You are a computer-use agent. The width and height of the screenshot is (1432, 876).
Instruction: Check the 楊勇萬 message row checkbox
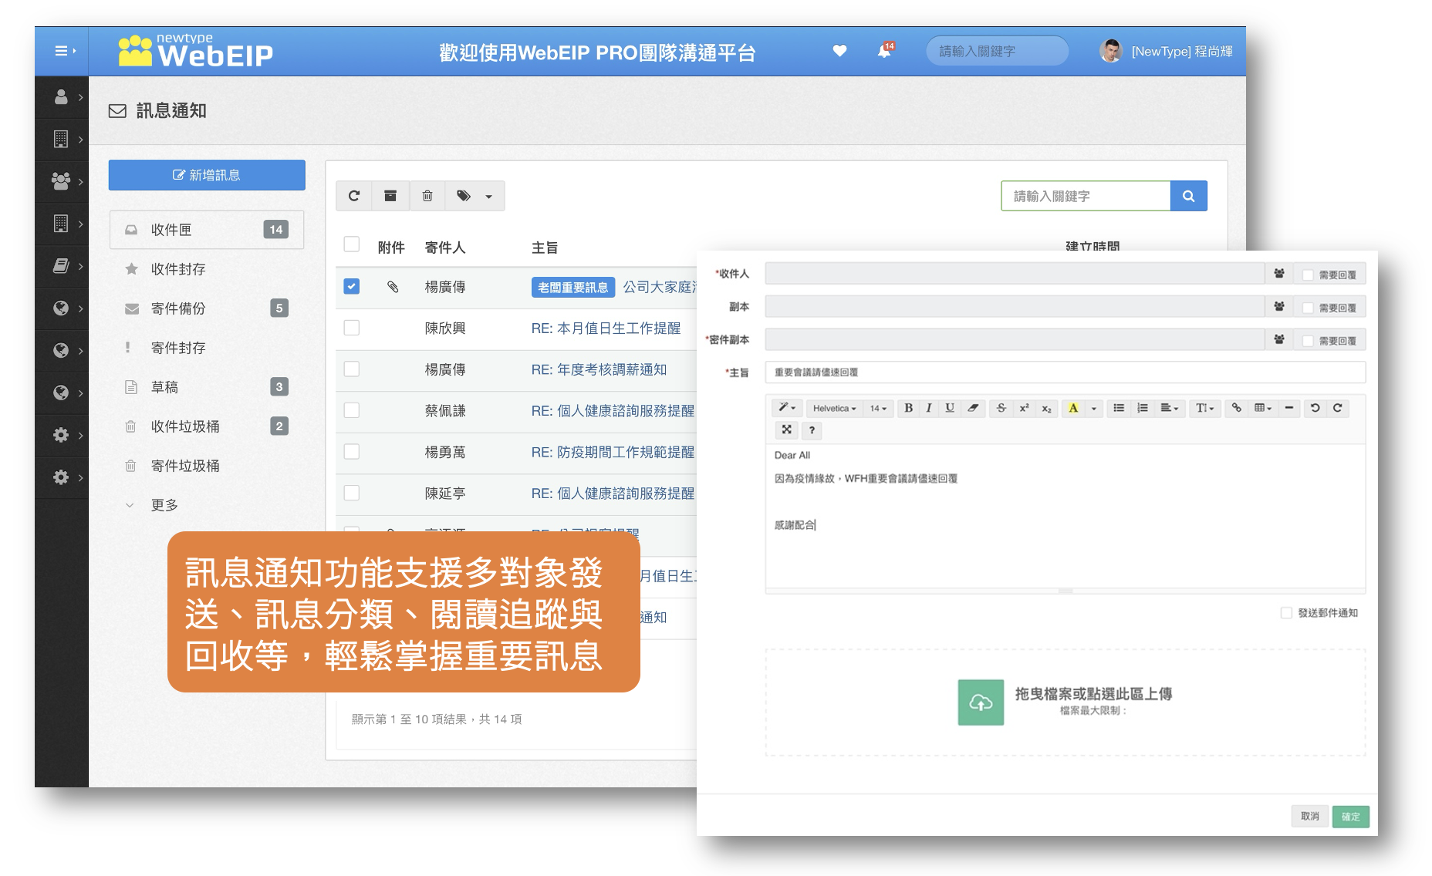[x=352, y=451]
